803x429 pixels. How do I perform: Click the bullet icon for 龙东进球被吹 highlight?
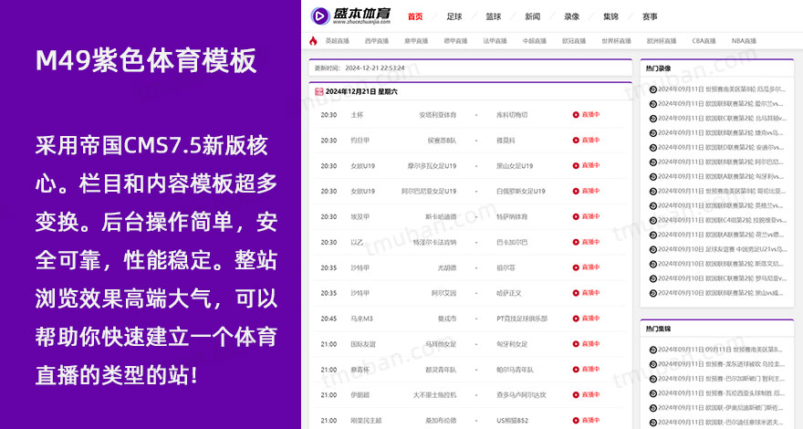[x=653, y=364]
